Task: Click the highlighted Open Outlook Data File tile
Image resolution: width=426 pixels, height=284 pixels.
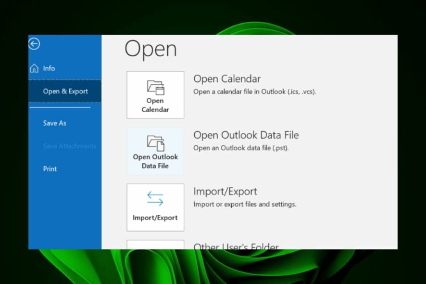Action: coord(155,151)
